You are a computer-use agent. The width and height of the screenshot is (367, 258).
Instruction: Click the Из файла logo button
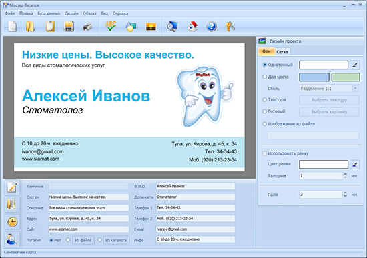tap(83, 240)
